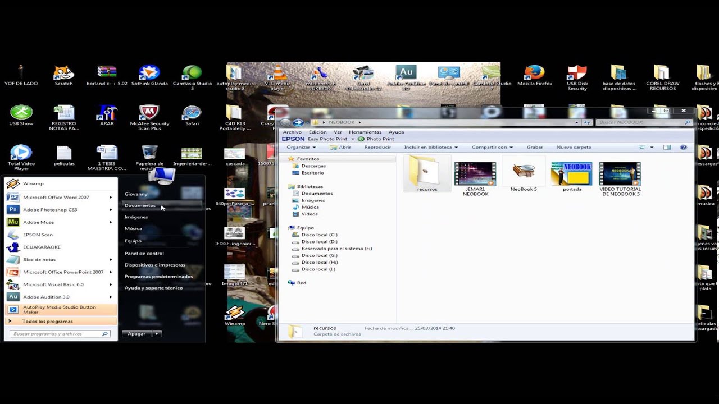Open the Ver menu
The height and width of the screenshot is (404, 719).
point(338,132)
